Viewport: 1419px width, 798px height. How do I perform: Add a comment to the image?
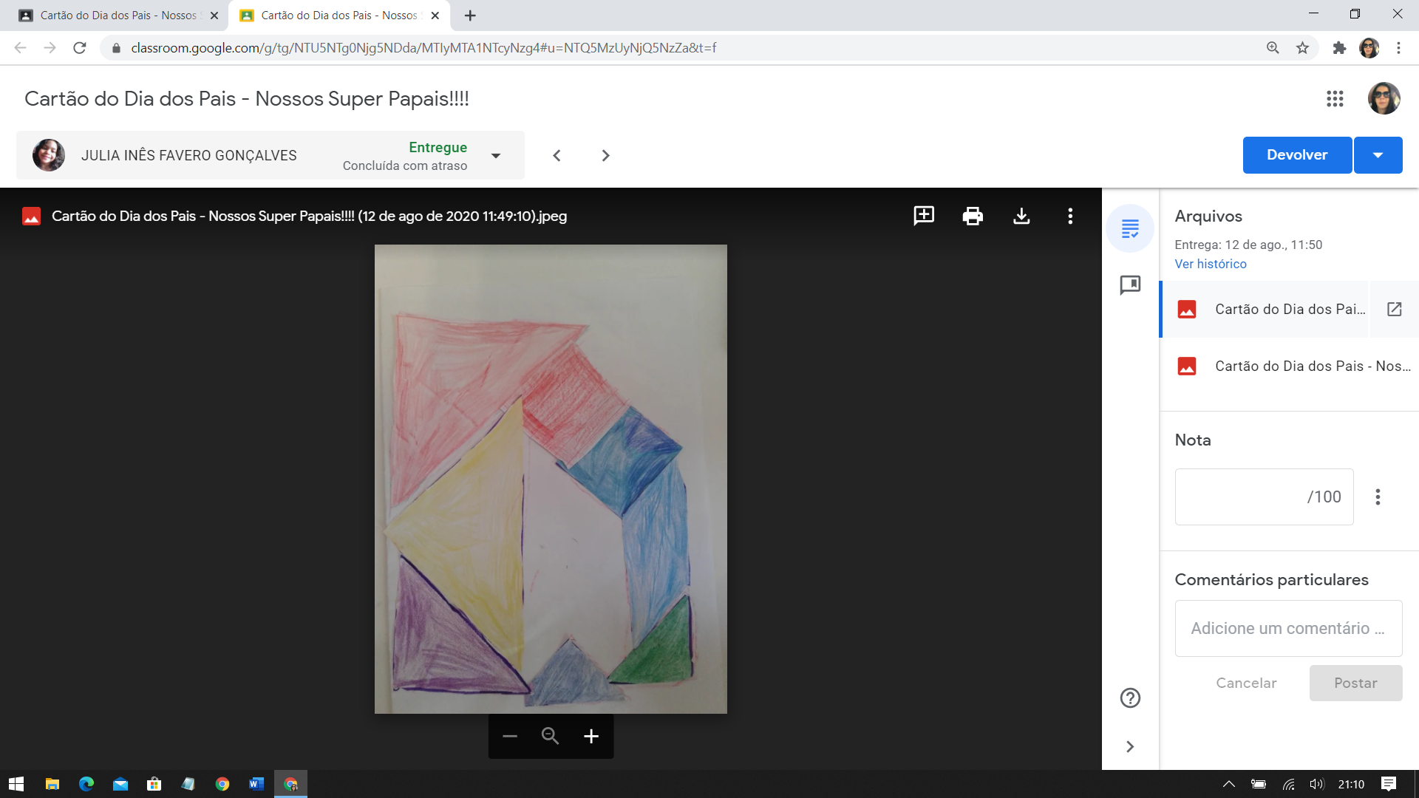click(x=924, y=216)
